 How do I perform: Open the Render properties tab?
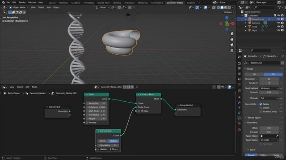240,64
